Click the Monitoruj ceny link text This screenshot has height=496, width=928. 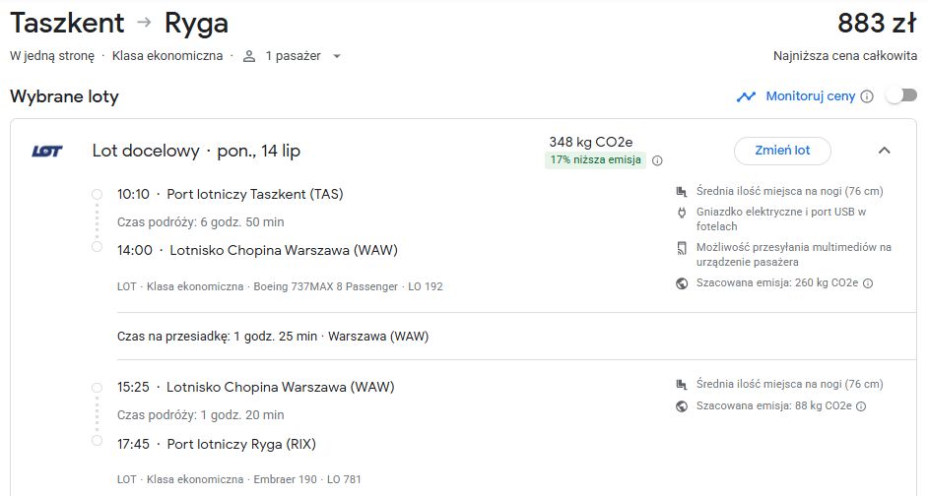tap(810, 96)
